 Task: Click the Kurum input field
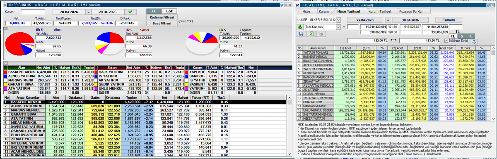click(33, 12)
